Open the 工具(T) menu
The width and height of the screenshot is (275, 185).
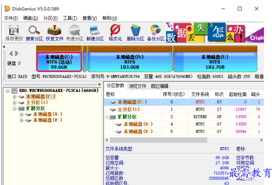pyautogui.click(x=70, y=18)
